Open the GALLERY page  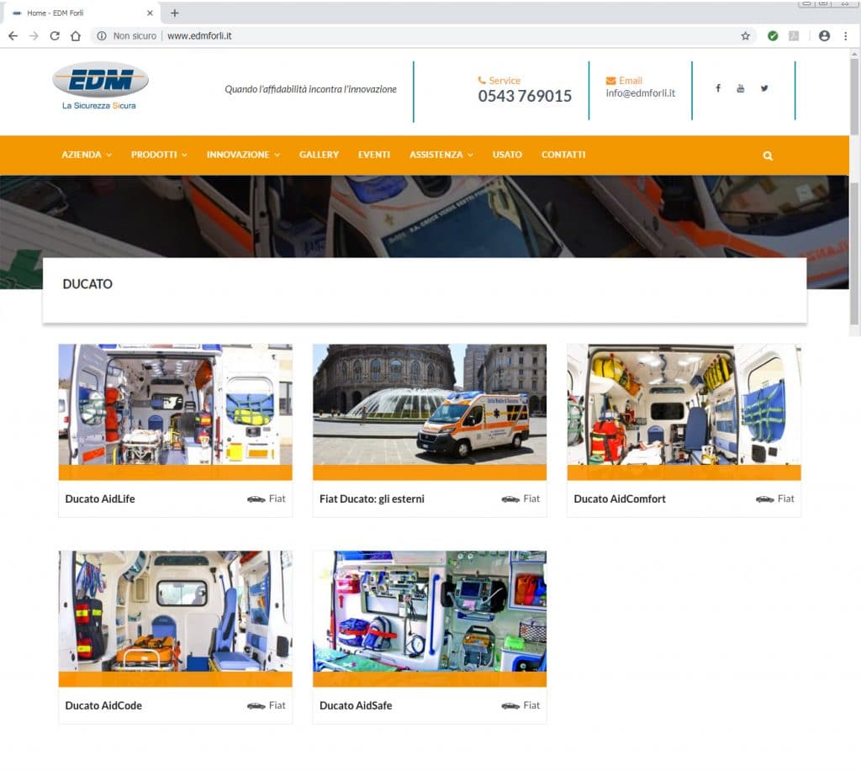(319, 155)
